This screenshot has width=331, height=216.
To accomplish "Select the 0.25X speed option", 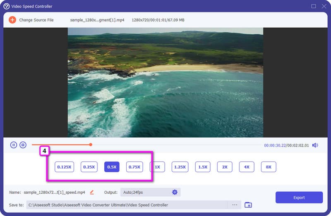I will click(x=89, y=167).
